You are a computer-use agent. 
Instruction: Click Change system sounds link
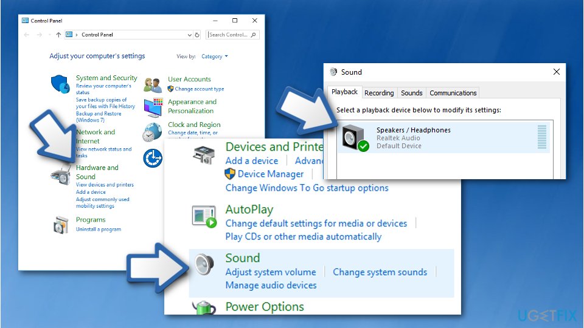[380, 272]
